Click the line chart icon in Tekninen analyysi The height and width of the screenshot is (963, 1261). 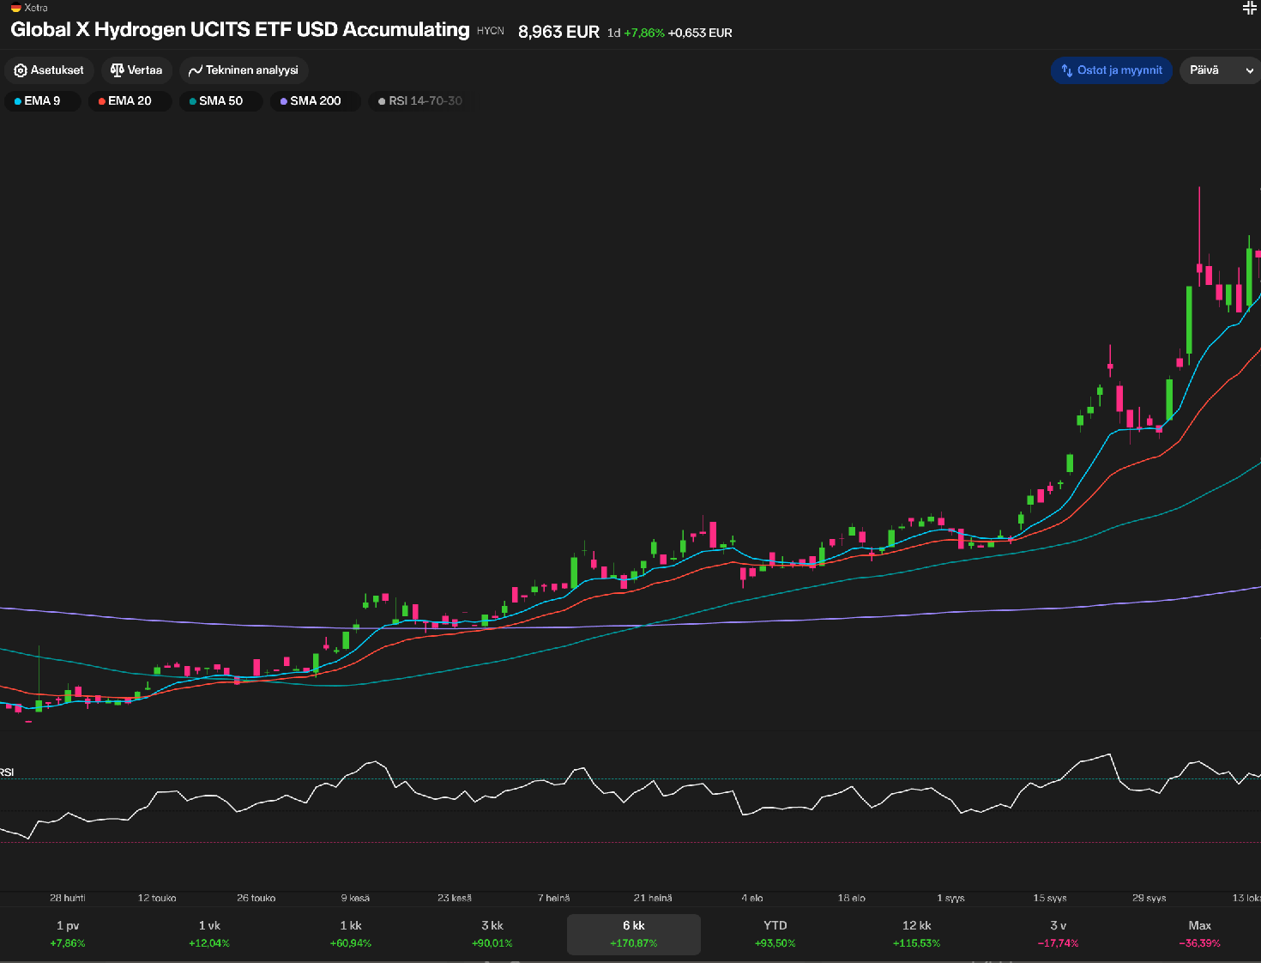click(x=196, y=70)
